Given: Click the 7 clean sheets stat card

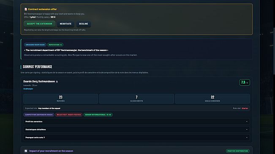Looking at the screenshot, I should [136, 99].
